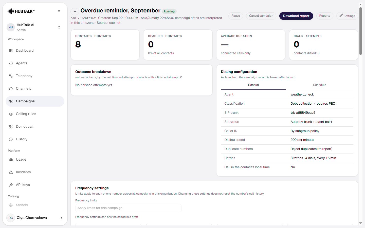
Task: Go back using the arrow button
Action: click(x=75, y=11)
